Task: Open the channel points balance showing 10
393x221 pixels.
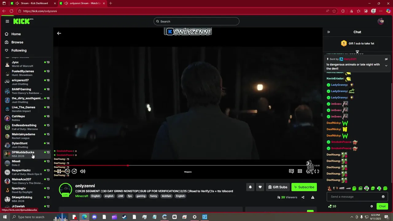Action: point(332,206)
